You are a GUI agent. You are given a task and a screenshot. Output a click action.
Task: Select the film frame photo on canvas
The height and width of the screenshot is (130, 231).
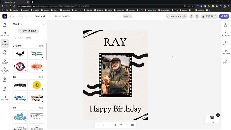[115, 75]
